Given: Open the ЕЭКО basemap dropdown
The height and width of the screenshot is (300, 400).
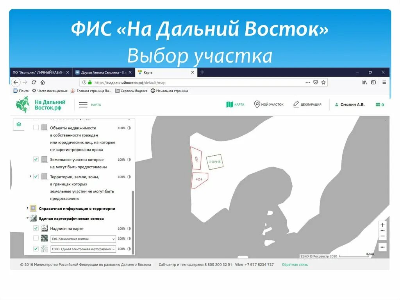Looking at the screenshot, I should pos(113,248).
